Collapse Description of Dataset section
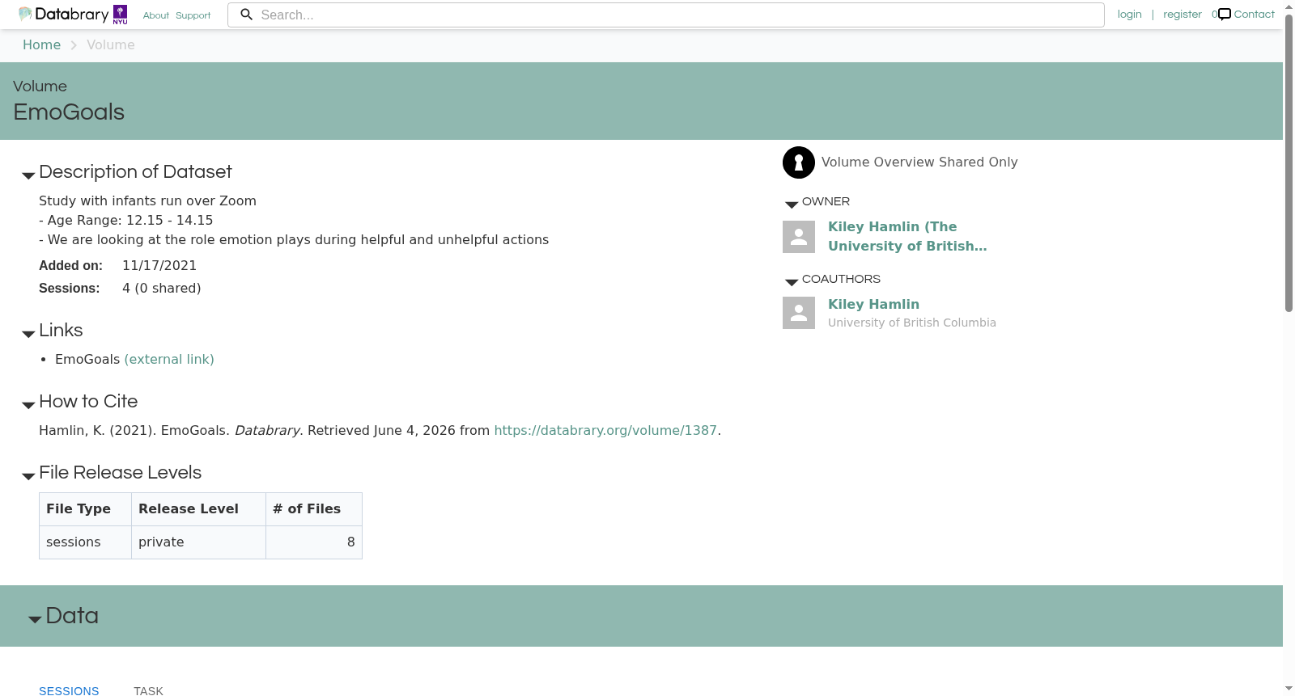This screenshot has width=1295, height=696. click(x=28, y=175)
